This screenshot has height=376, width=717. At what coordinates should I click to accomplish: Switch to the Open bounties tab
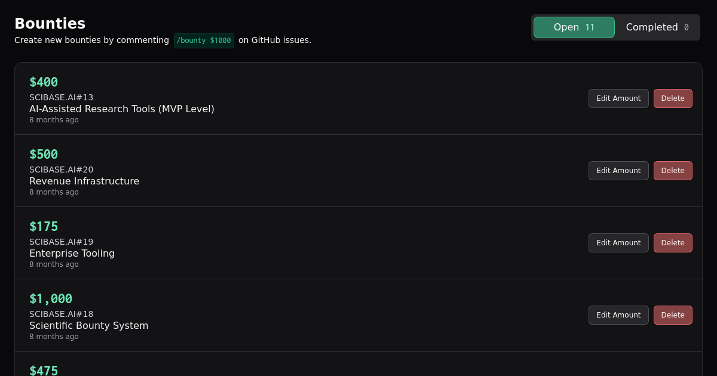click(x=574, y=27)
